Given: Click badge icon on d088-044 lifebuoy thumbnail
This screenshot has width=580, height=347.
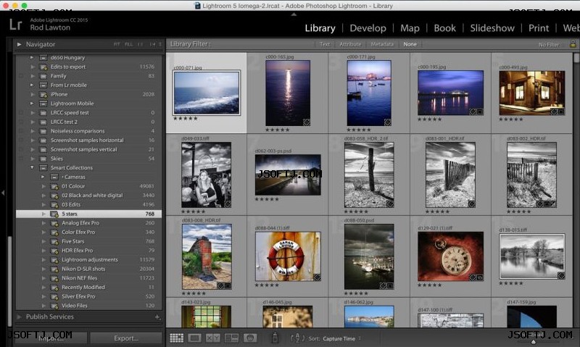Looking at the screenshot, I should click(317, 277).
